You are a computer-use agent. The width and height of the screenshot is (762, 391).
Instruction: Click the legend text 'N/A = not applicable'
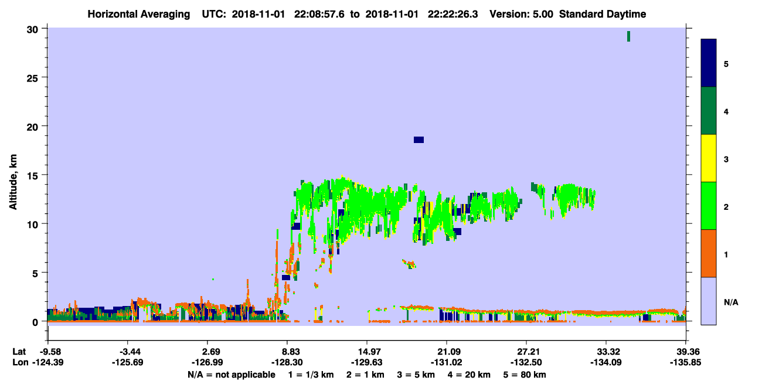[x=232, y=374]
